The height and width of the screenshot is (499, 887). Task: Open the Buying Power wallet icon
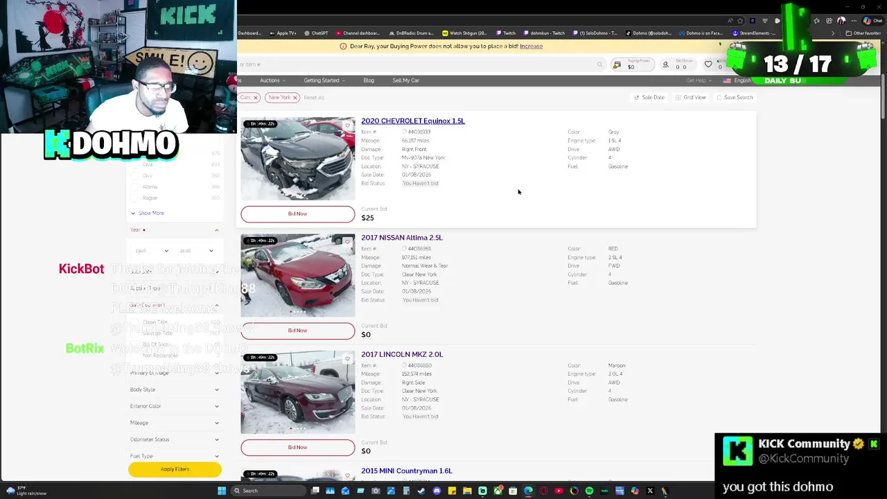click(x=617, y=64)
